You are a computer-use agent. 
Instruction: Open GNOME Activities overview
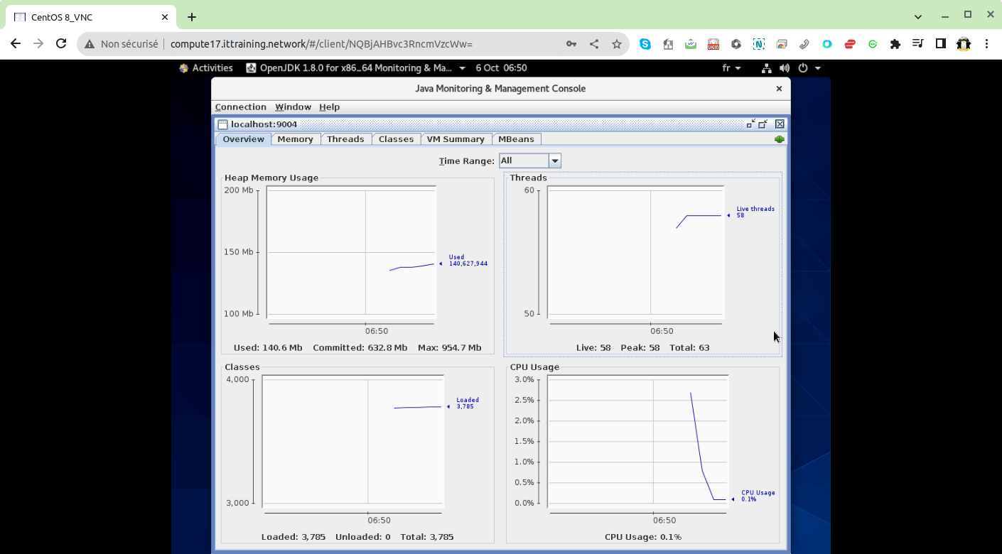[x=206, y=68]
